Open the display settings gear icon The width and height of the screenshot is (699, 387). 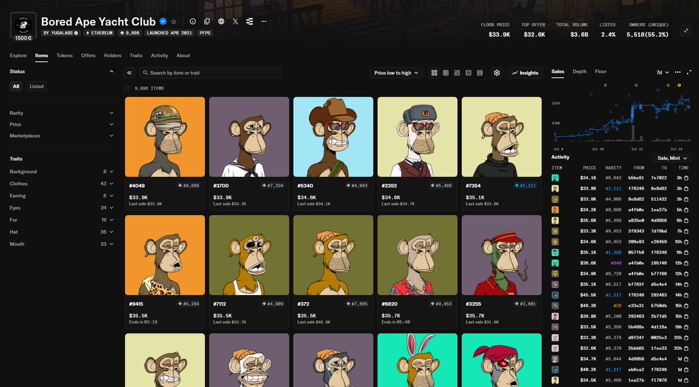[497, 73]
